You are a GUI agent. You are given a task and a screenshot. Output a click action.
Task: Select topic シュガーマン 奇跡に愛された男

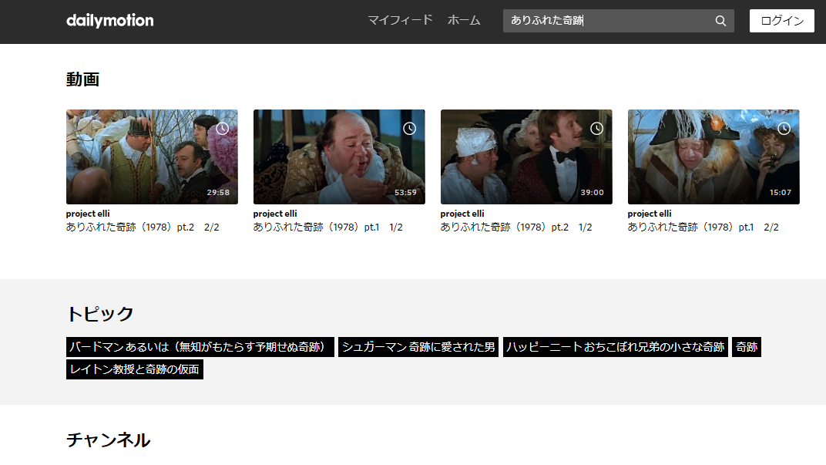point(418,347)
